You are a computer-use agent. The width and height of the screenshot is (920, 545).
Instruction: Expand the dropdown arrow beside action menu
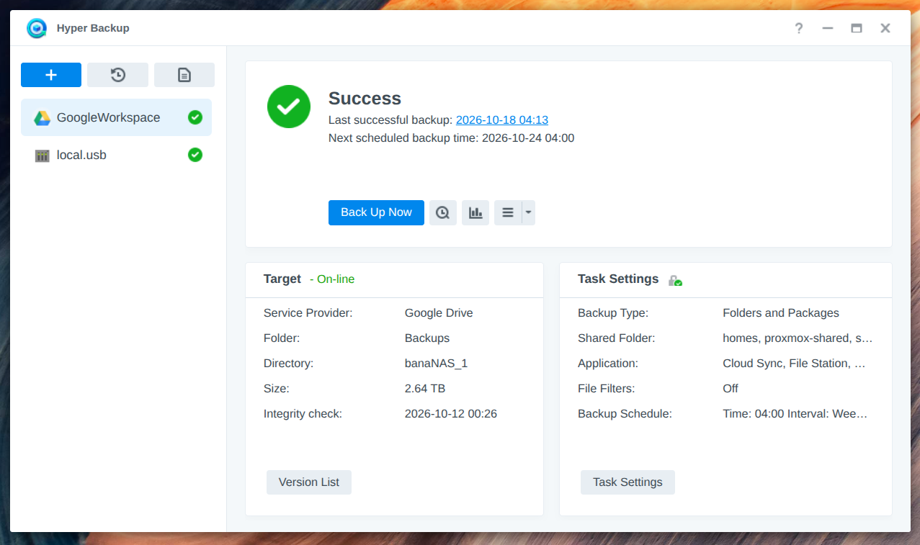click(528, 212)
